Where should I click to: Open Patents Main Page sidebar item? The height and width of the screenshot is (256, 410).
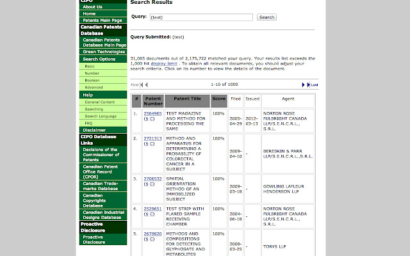(x=103, y=20)
